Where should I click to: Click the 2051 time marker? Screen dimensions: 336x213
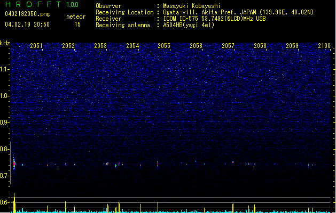[x=36, y=45]
